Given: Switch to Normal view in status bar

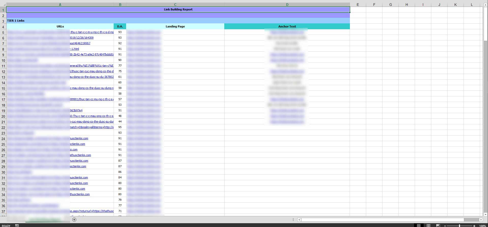Looking at the screenshot, I should [419, 225].
